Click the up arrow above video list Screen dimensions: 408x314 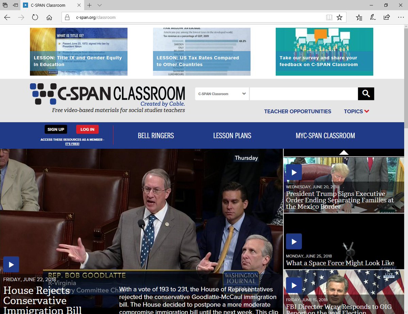344,152
